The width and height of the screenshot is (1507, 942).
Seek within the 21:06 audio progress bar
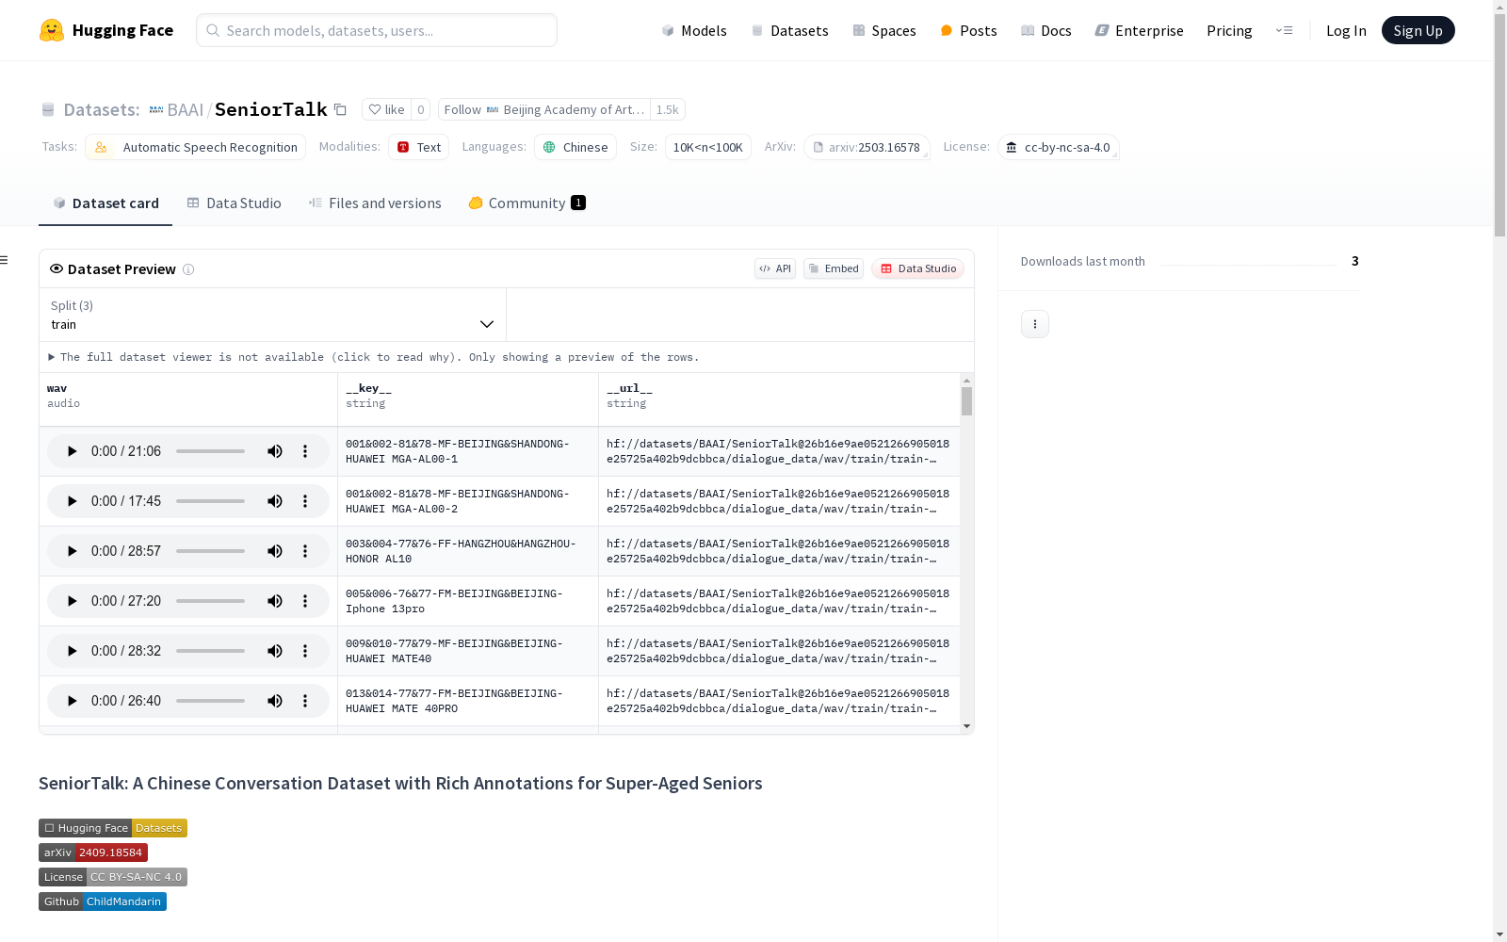click(x=210, y=451)
